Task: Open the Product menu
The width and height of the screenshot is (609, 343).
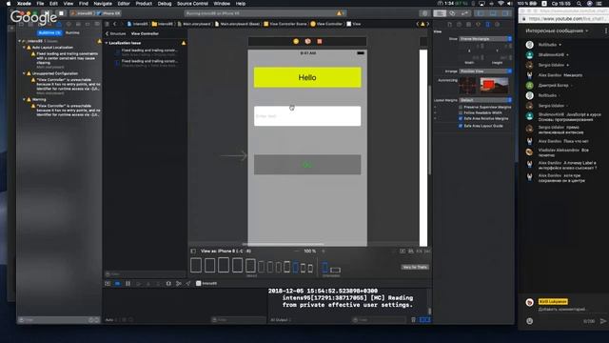Action: pyautogui.click(x=144, y=4)
